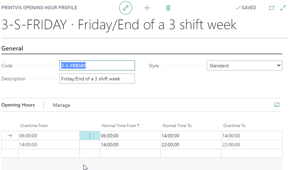Click empty Normal Time From cell in new row
This screenshot has height=170, width=292.
[130, 154]
